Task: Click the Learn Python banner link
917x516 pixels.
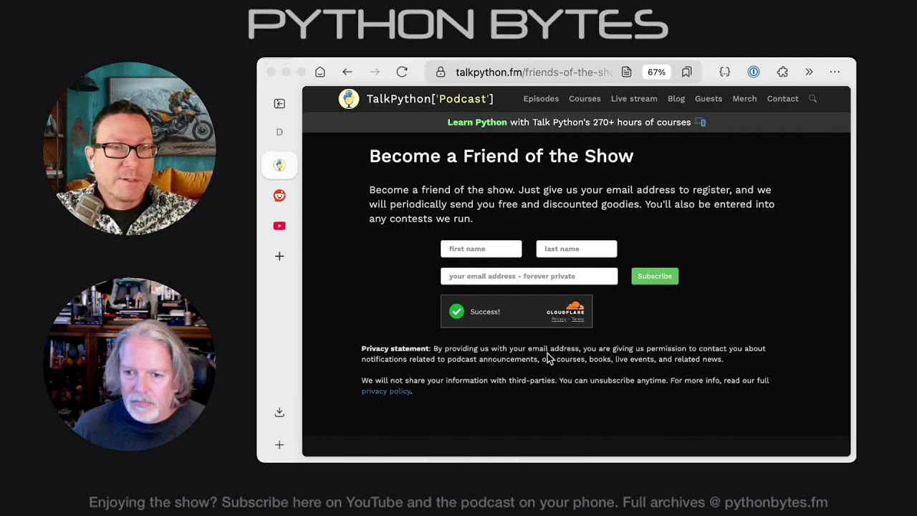Action: (477, 123)
